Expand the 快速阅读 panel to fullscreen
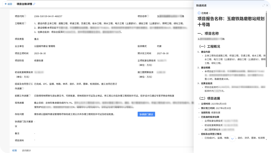The height and width of the screenshot is (153, 271). click(x=263, y=6)
